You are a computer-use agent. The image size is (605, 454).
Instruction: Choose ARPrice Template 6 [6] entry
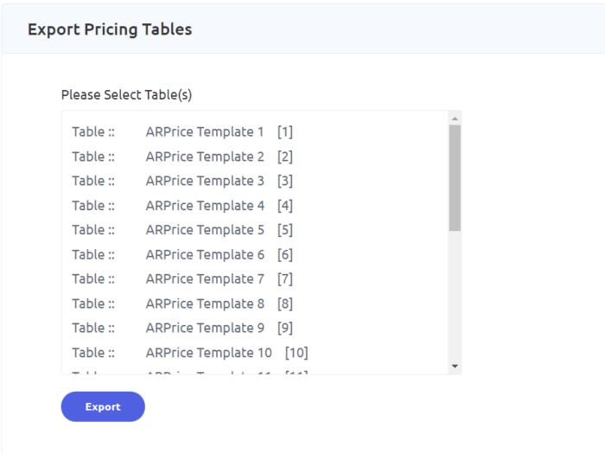[255, 254]
